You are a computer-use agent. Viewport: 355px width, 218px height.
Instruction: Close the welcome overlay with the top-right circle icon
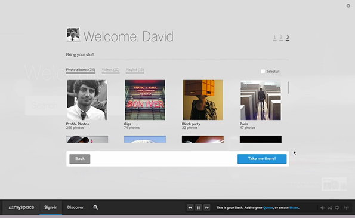[x=348, y=5]
